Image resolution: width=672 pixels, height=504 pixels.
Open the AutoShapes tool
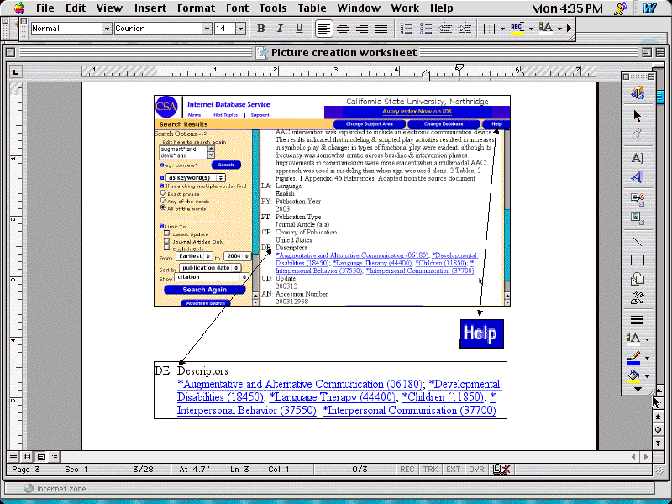pyautogui.click(x=638, y=279)
